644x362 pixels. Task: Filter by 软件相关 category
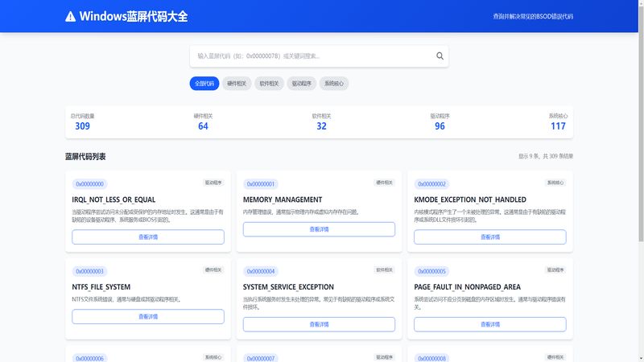coord(269,83)
